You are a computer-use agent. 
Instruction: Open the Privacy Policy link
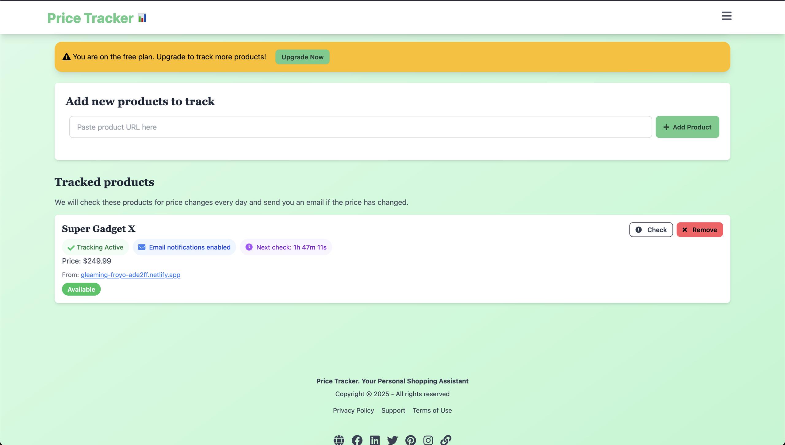(353, 410)
